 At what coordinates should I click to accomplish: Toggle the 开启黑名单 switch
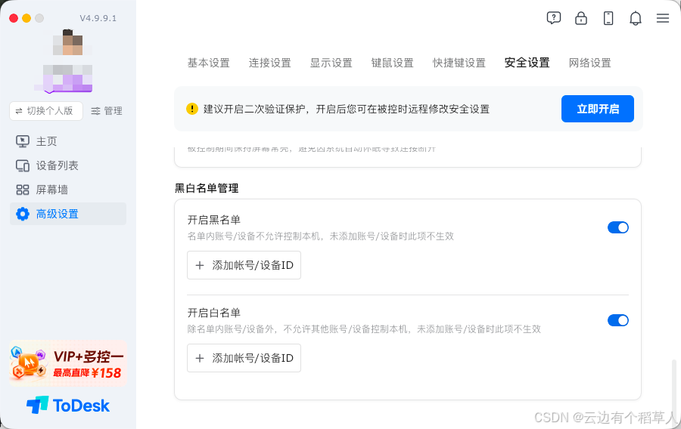pyautogui.click(x=618, y=227)
